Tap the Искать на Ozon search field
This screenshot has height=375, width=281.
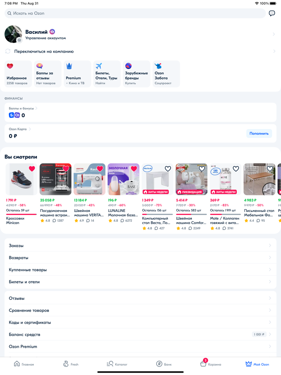pos(135,13)
